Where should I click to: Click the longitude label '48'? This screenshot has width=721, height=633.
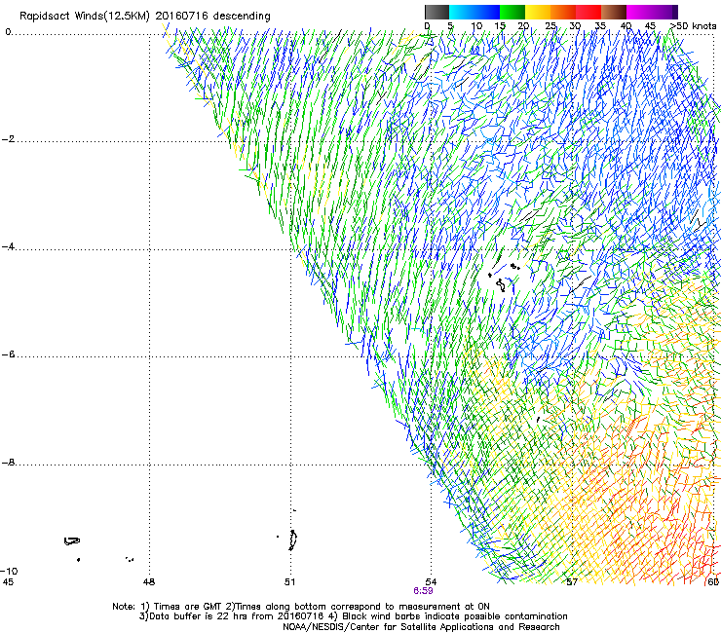point(149,582)
